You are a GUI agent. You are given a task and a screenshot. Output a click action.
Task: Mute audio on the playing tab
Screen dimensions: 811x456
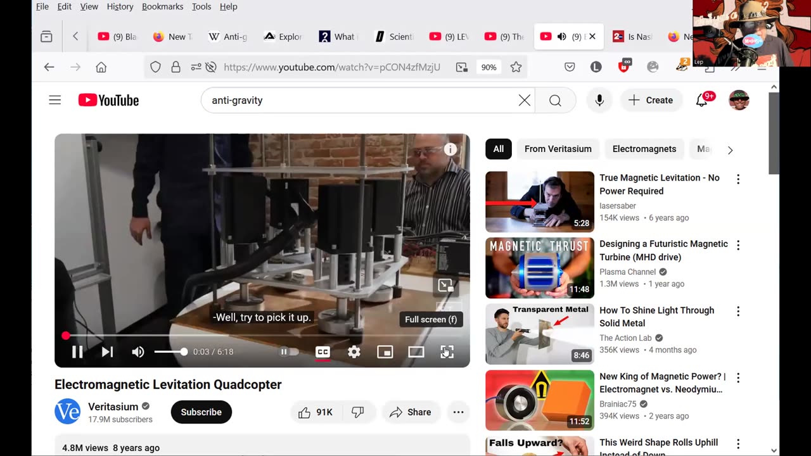click(x=561, y=37)
